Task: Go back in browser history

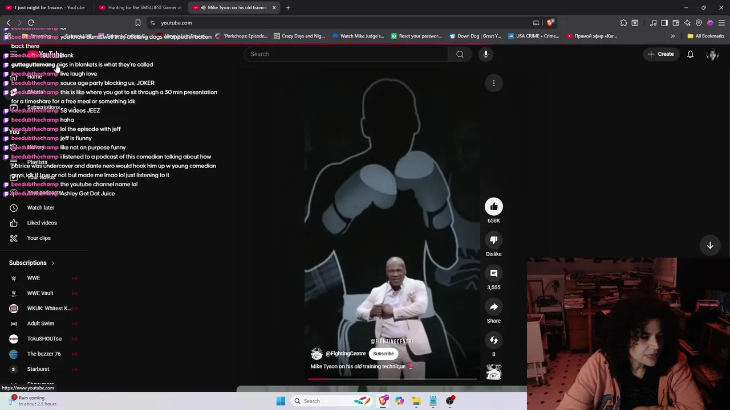Action: (8, 23)
